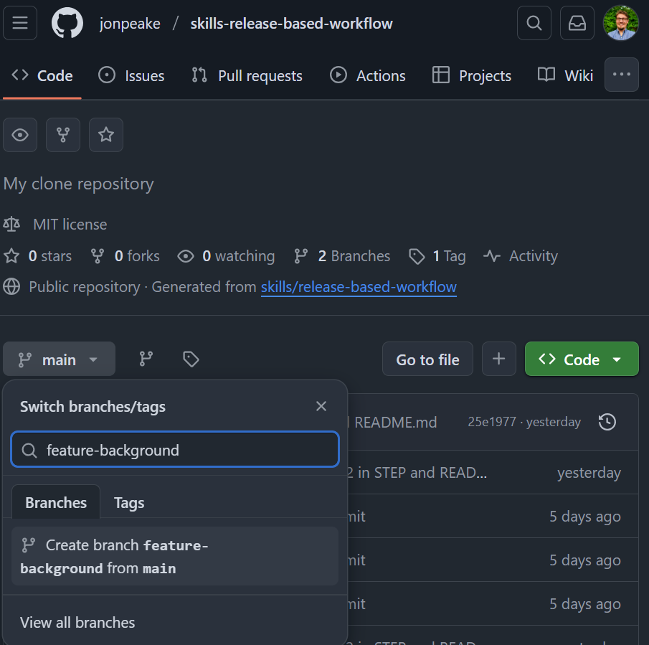View the 0 stars stargazers link
649x645 pixels.
[38, 256]
